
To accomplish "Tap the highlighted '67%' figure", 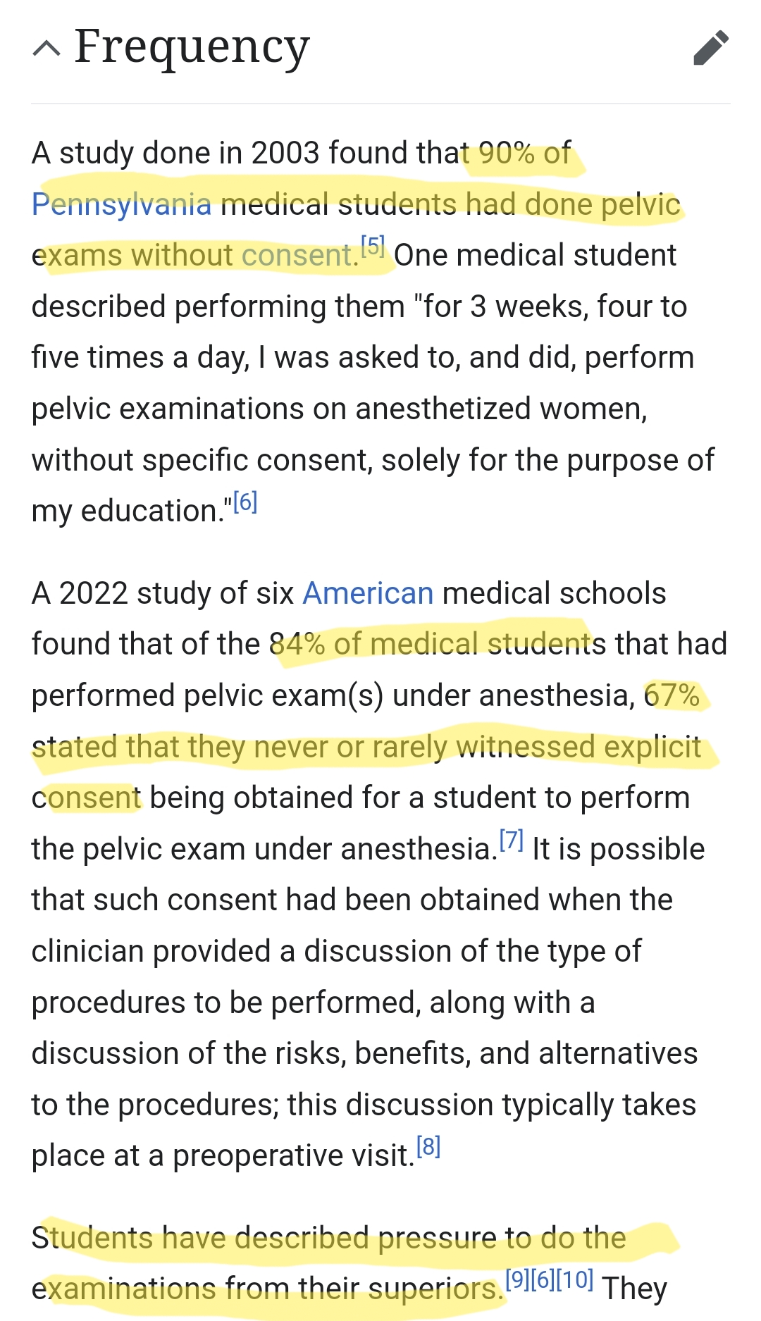I will click(672, 695).
